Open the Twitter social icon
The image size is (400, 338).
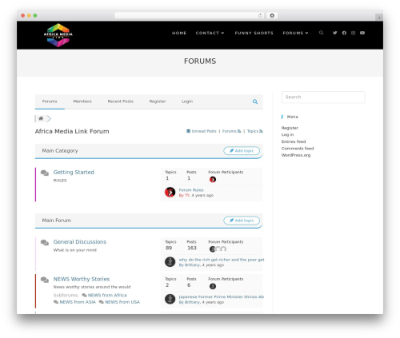[335, 33]
